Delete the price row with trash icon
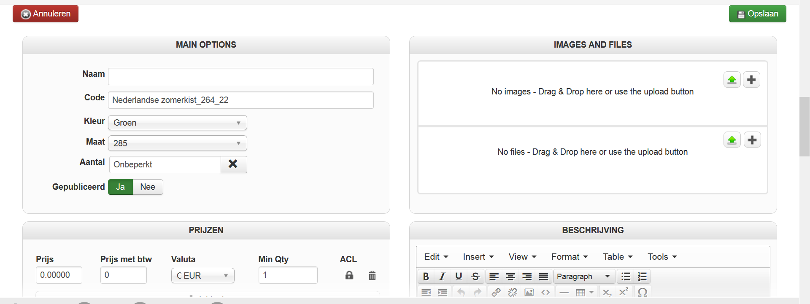 tap(372, 275)
